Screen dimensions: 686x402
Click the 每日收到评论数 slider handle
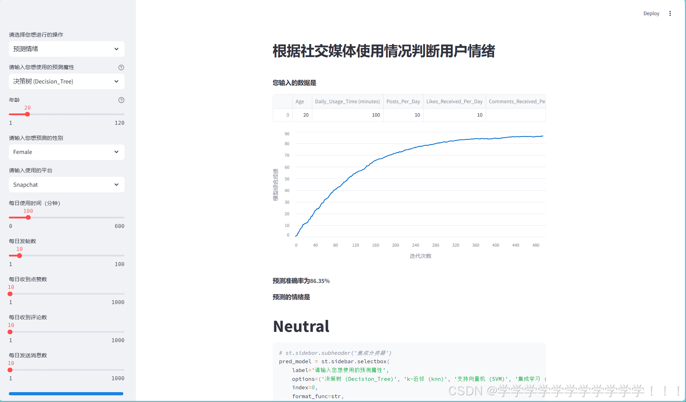[10, 332]
